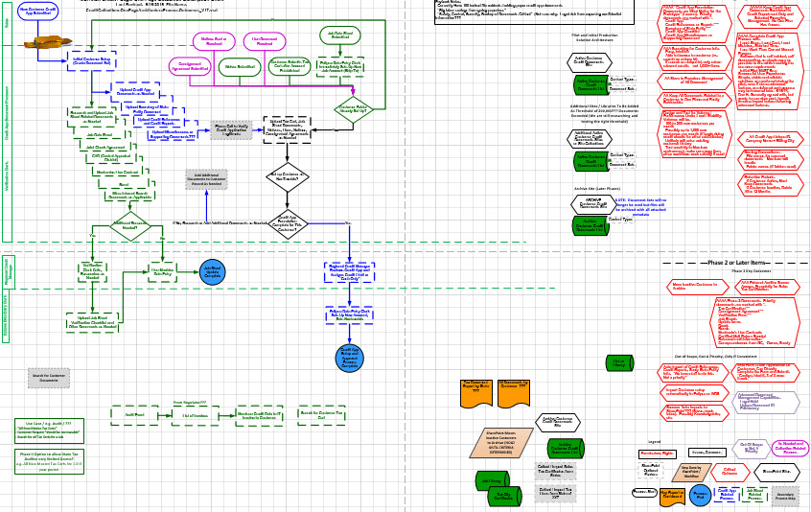Click the Customer Exists green decision diamond
811x512 pixels.
[352, 109]
